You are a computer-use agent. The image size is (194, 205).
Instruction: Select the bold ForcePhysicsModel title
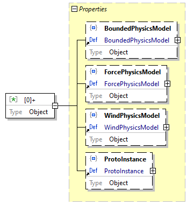133,72
